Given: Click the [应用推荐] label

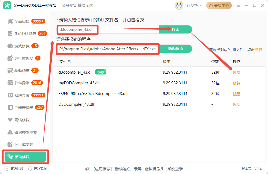Looking at the screenshot, I should [103, 169].
